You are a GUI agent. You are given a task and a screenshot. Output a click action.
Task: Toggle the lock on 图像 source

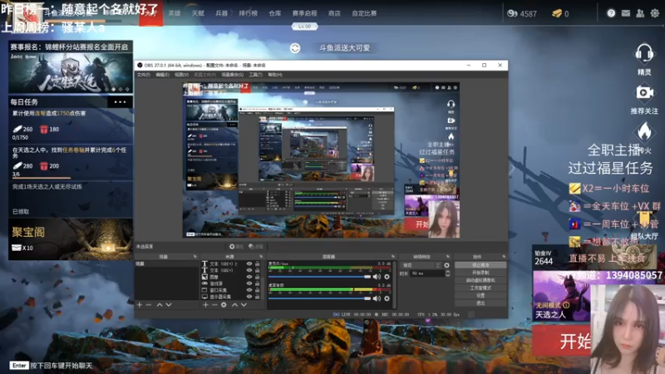[x=258, y=277]
